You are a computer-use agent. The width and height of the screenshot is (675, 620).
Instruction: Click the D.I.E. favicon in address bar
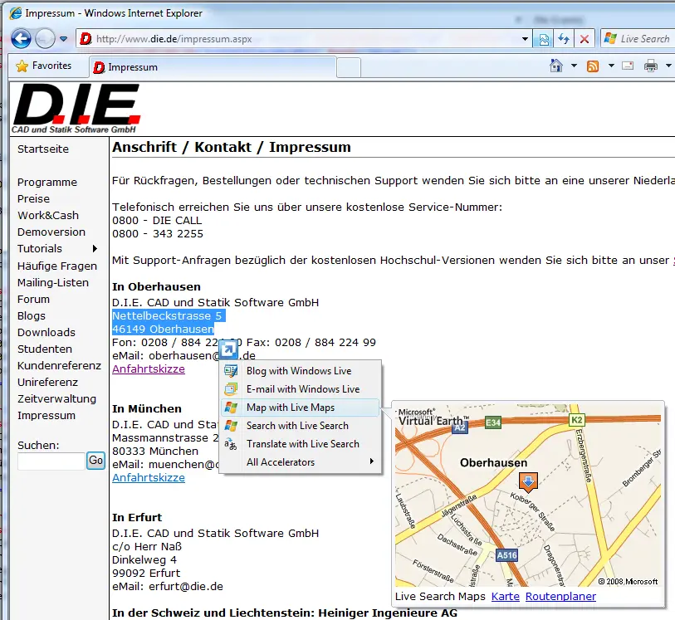(86, 39)
